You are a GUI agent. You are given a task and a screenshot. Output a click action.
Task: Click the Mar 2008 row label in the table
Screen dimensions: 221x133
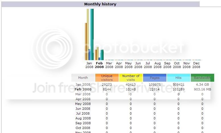[83, 94]
